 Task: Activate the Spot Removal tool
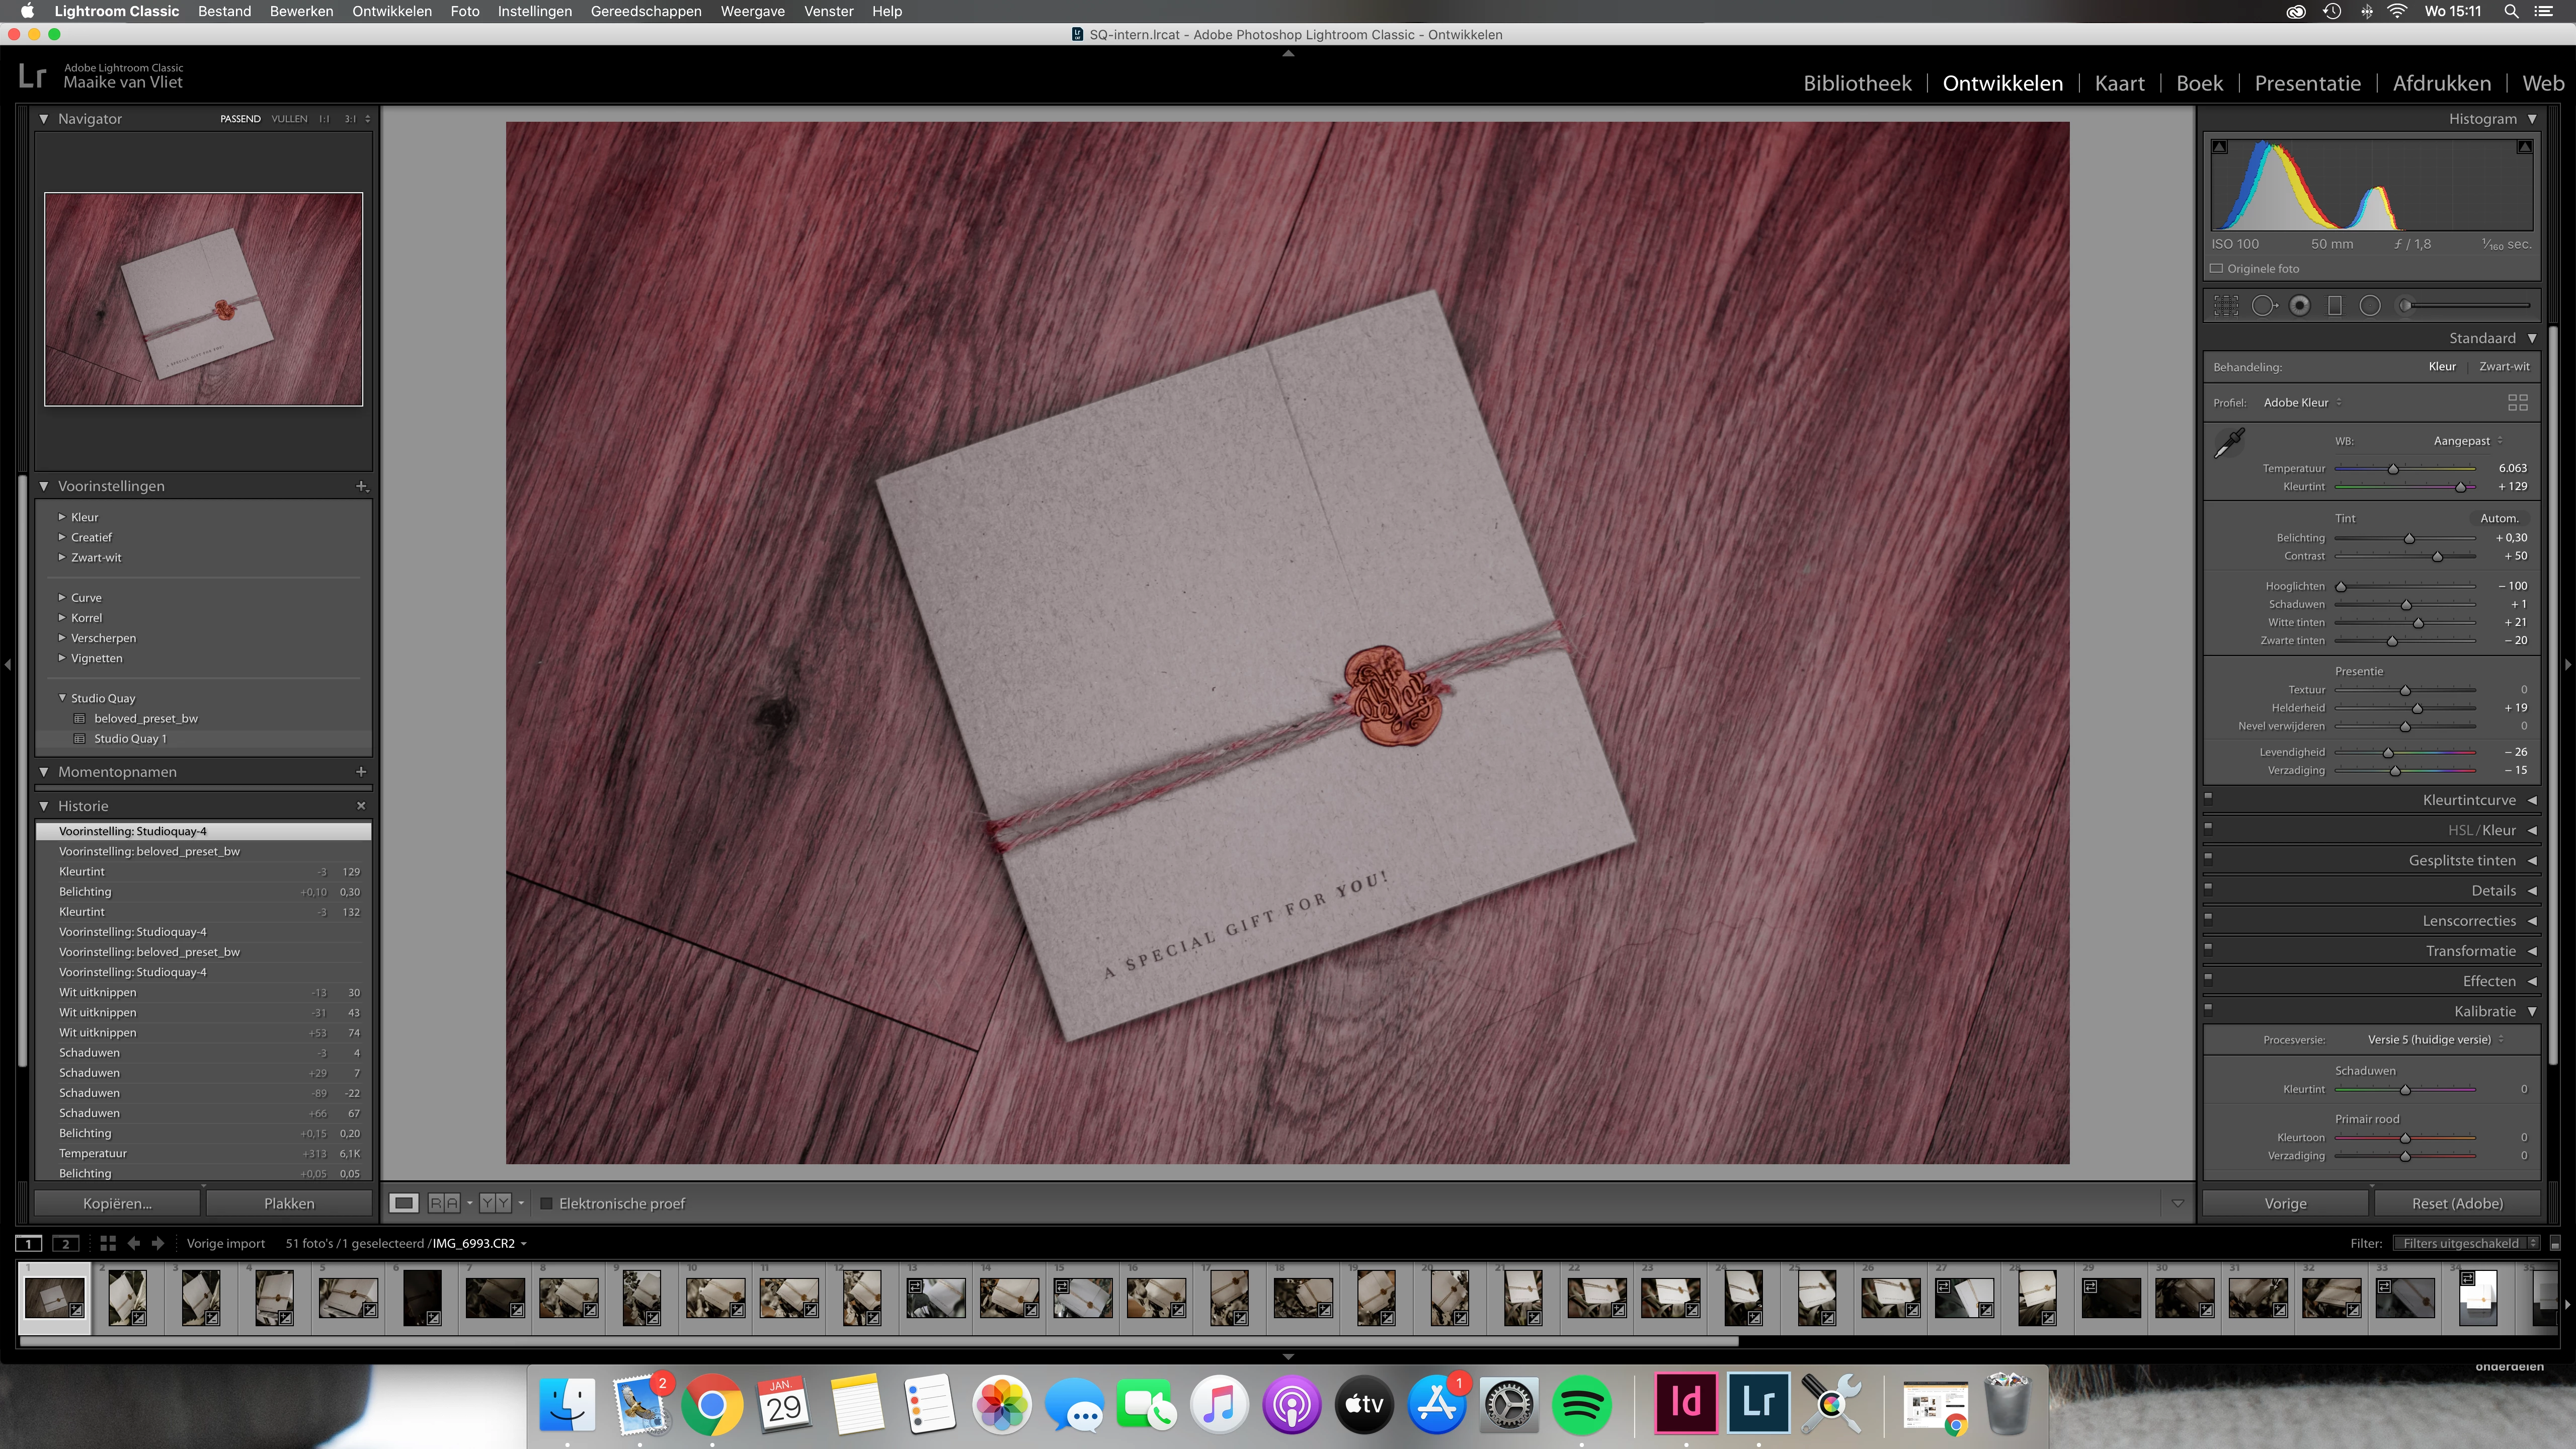coord(2263,306)
